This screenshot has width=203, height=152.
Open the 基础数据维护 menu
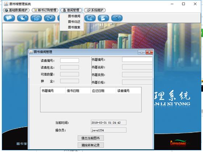pyautogui.click(x=16, y=10)
